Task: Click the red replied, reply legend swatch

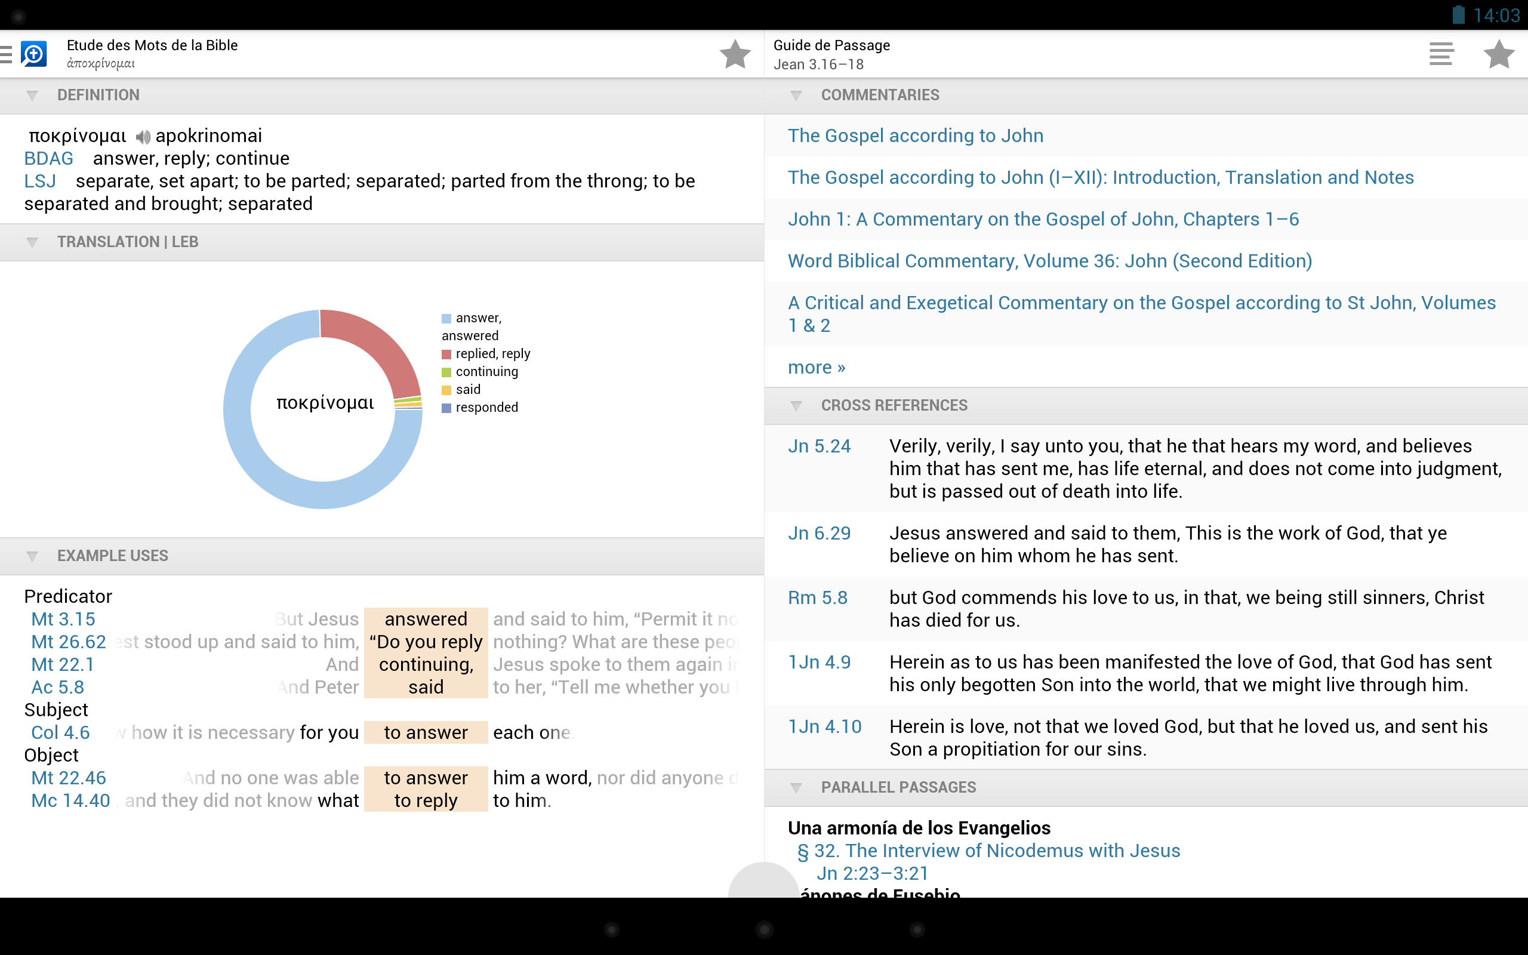Action: 446,355
